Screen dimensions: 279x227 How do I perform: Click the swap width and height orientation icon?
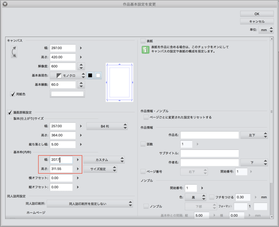coord(14,52)
